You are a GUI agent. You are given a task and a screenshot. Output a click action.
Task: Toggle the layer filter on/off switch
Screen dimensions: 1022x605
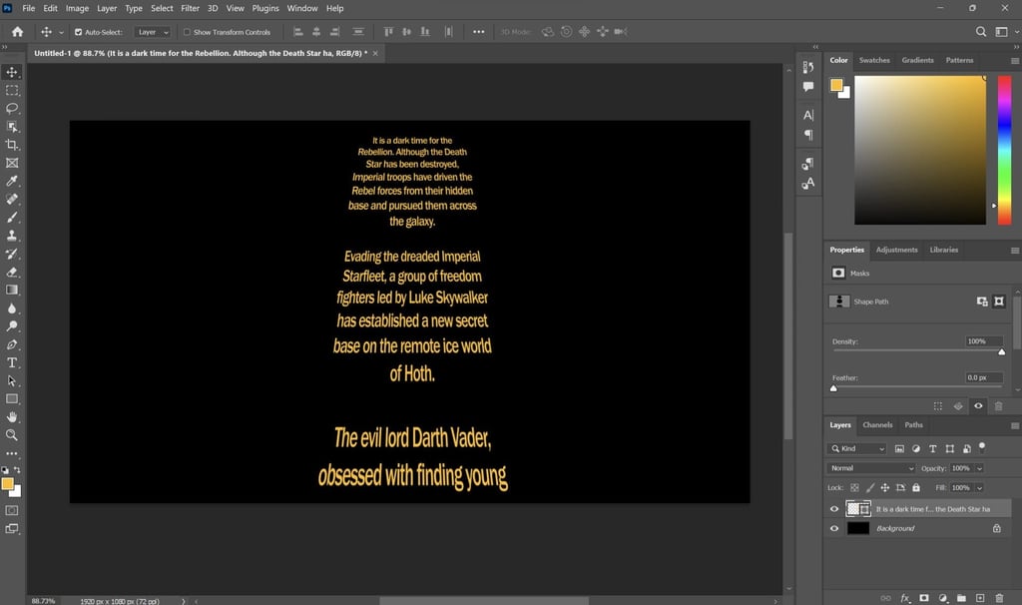pyautogui.click(x=982, y=447)
